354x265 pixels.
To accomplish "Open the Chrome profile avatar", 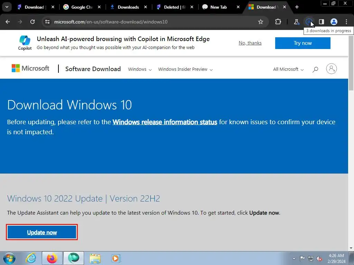I will point(334,22).
